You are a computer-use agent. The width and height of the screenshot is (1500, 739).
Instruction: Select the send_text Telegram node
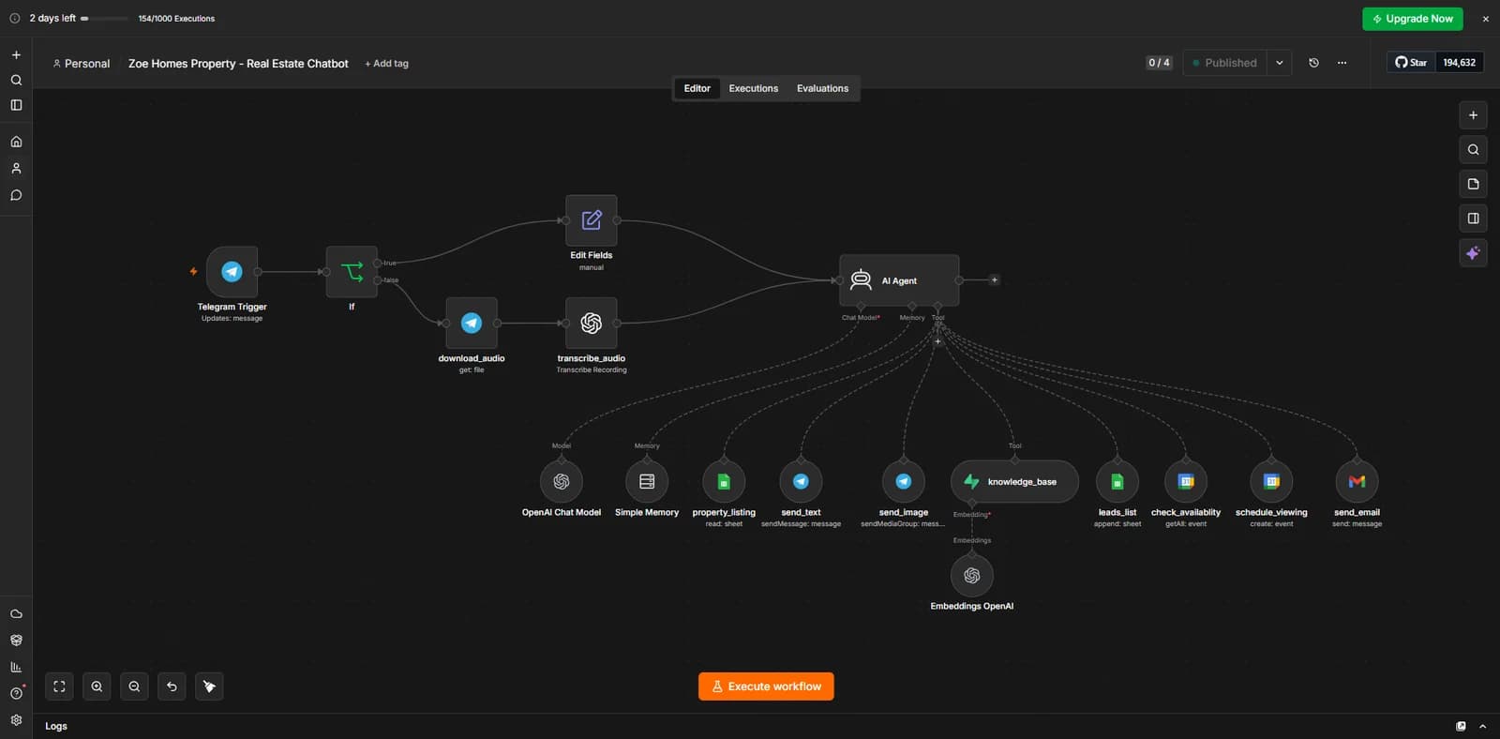(801, 481)
